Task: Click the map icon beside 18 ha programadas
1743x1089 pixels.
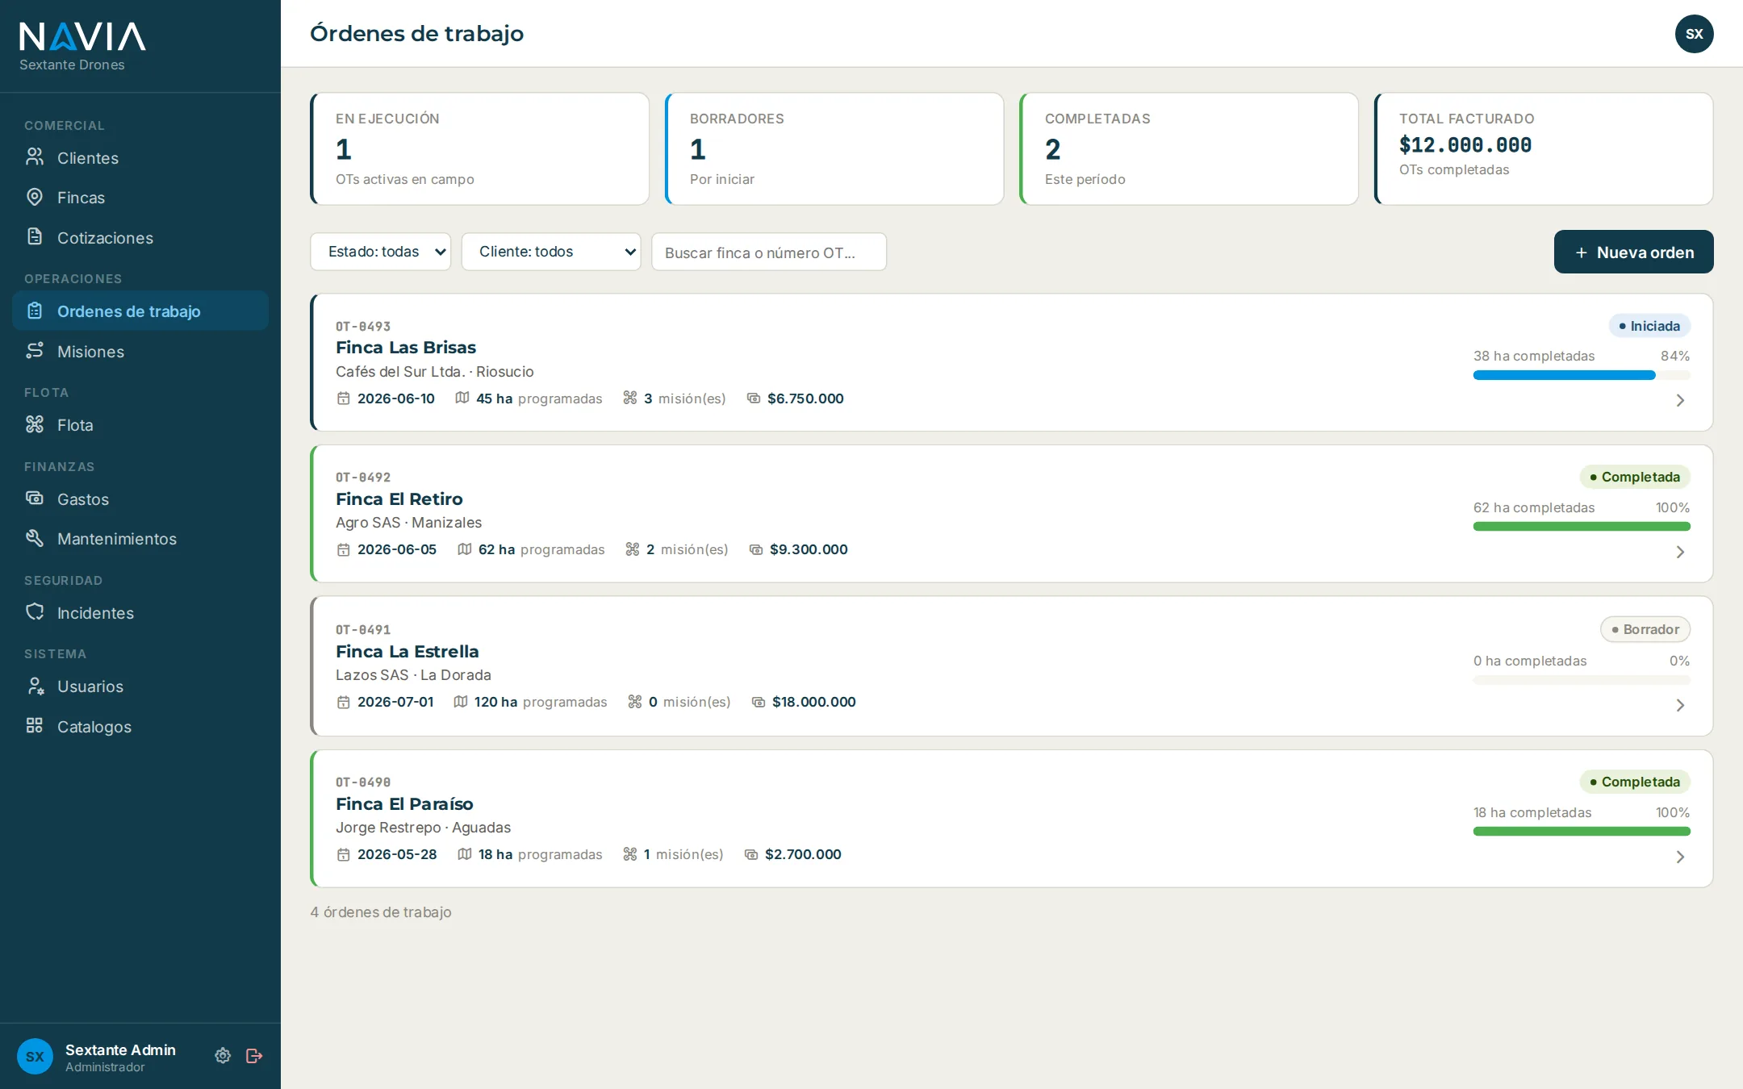Action: click(x=465, y=854)
